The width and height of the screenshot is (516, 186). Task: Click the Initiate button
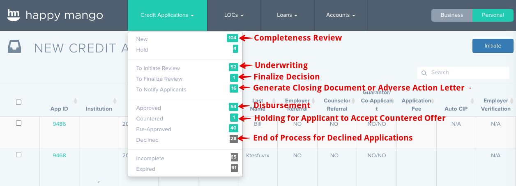[x=493, y=46]
